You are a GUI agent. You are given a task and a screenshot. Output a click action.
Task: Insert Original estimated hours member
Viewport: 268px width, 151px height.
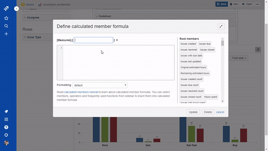coord(193,68)
